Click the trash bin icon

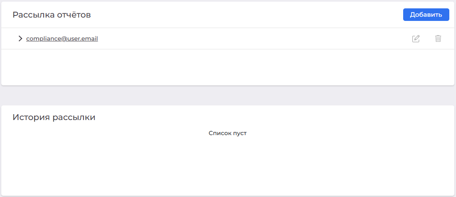[x=438, y=38]
